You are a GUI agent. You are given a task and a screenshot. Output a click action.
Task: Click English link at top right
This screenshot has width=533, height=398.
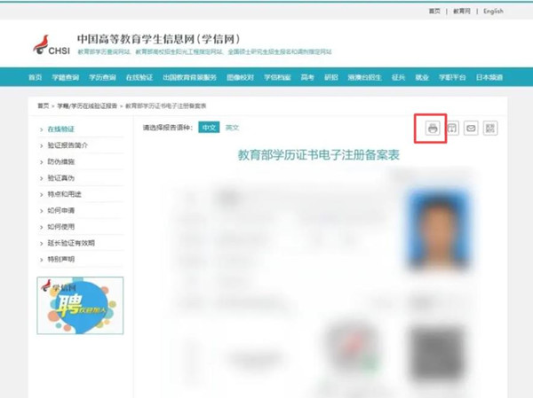coord(493,12)
